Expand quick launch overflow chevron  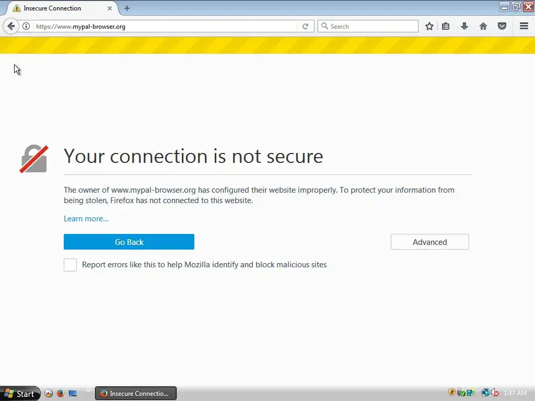coord(88,391)
